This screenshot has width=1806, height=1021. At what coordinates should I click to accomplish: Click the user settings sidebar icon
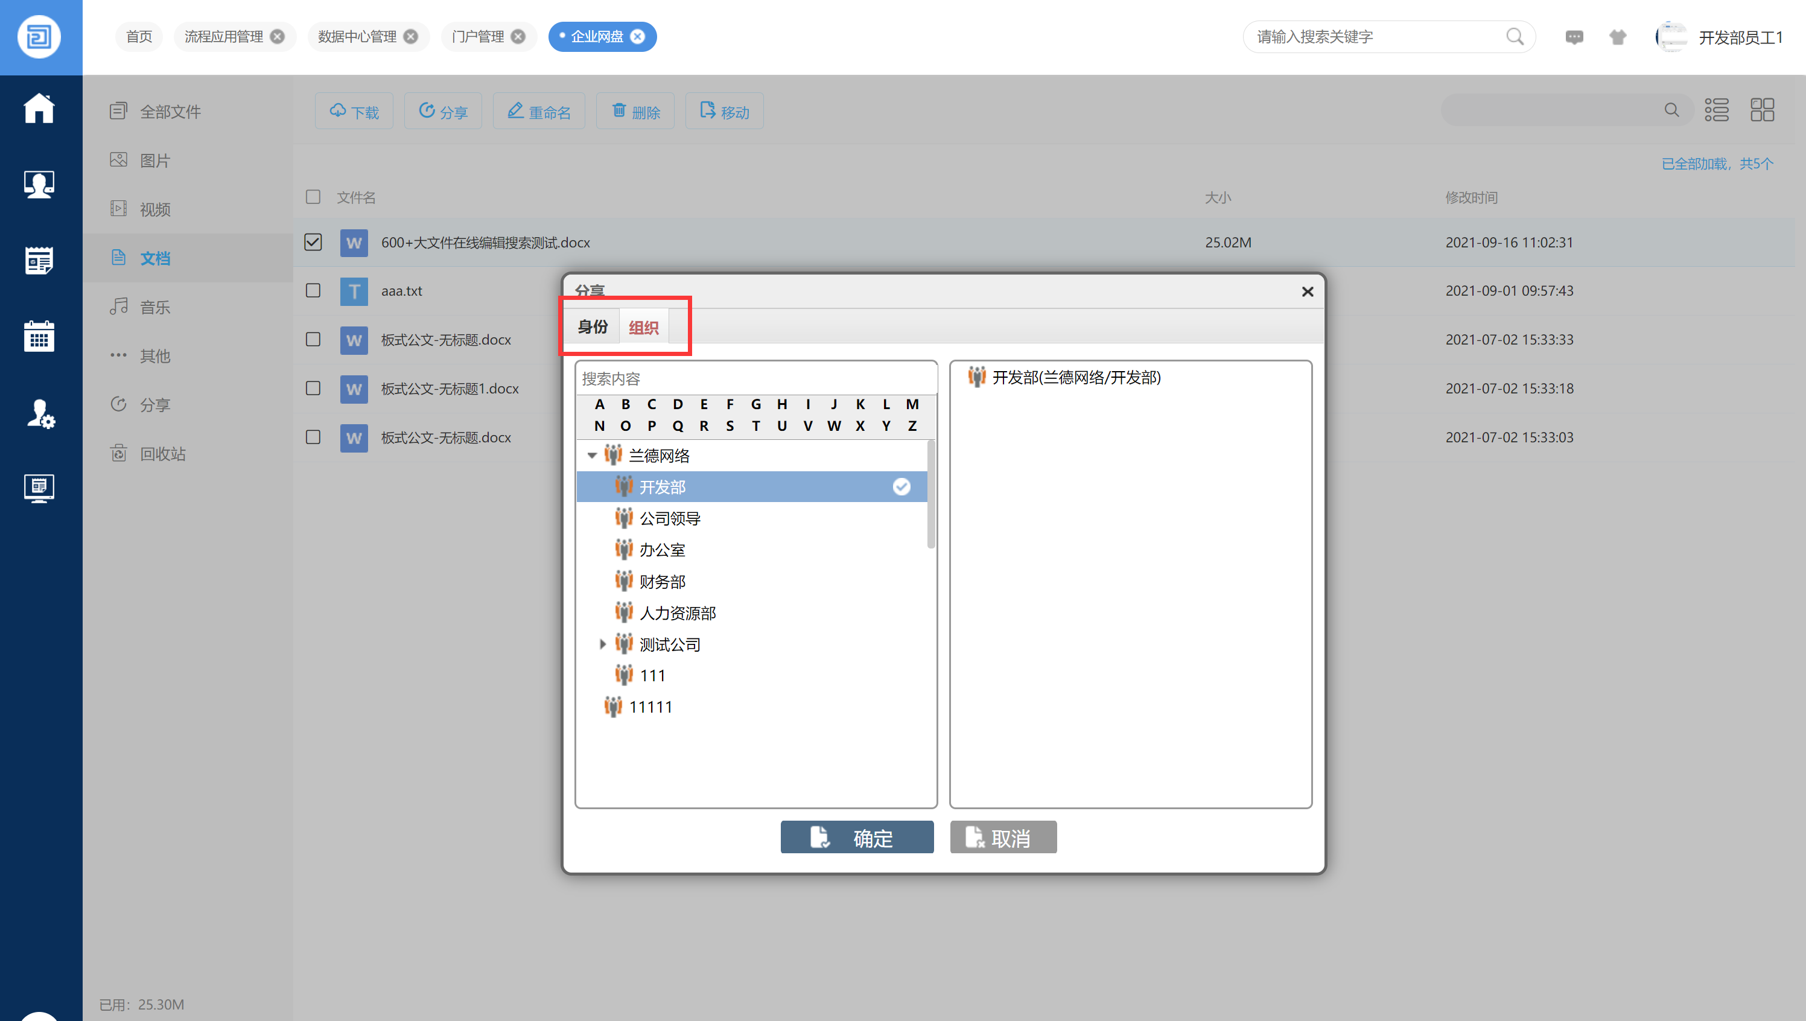[x=40, y=414]
